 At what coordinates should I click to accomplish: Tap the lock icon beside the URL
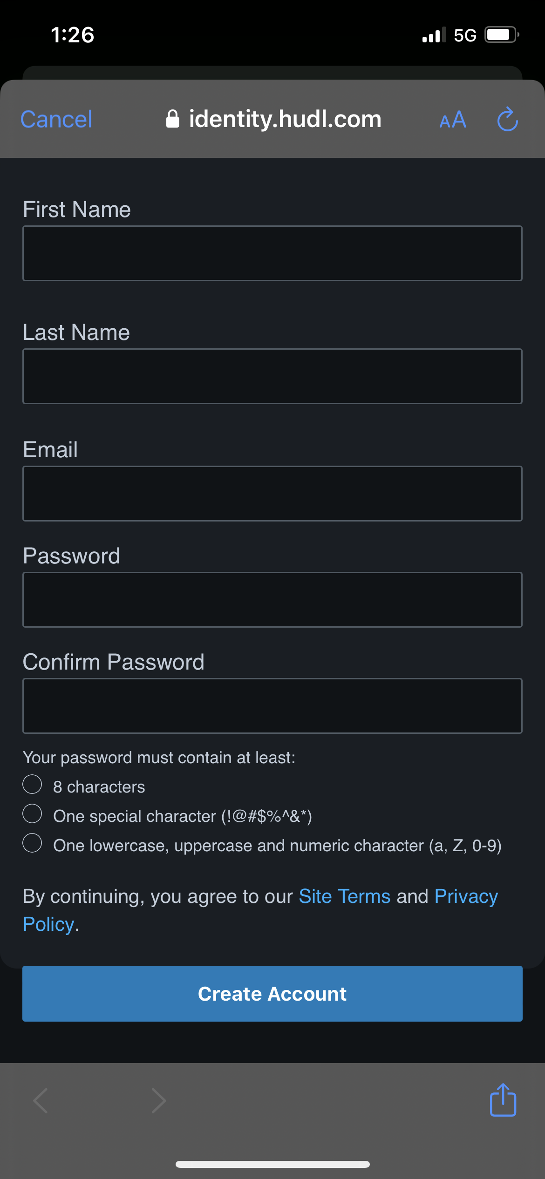pyautogui.click(x=172, y=119)
